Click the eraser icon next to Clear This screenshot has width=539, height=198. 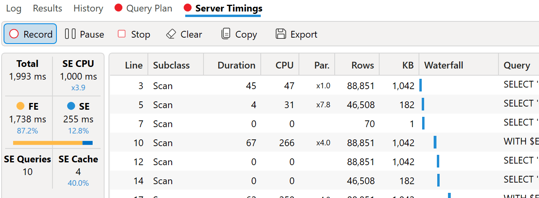(171, 34)
